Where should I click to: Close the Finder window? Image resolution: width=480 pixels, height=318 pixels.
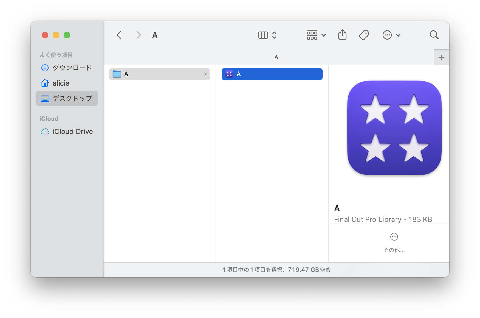45,35
